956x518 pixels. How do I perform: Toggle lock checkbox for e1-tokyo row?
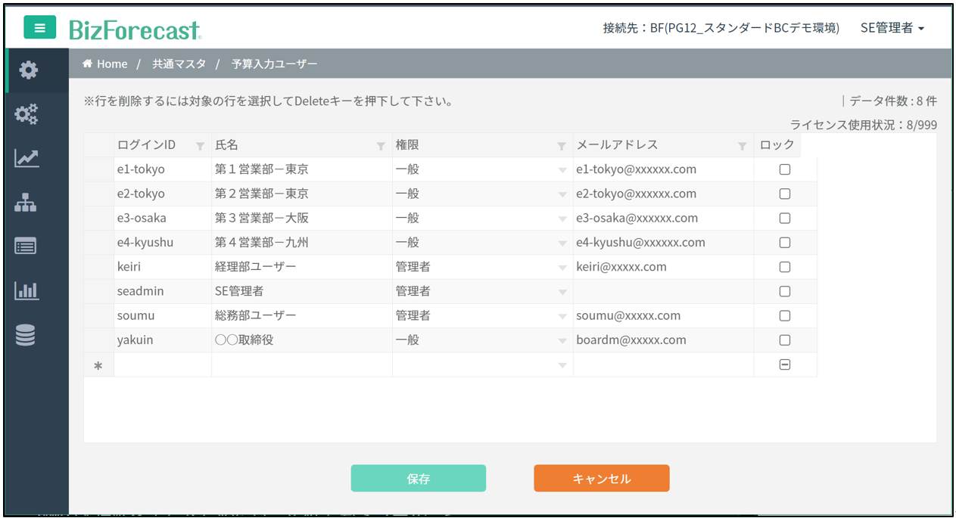coord(785,169)
